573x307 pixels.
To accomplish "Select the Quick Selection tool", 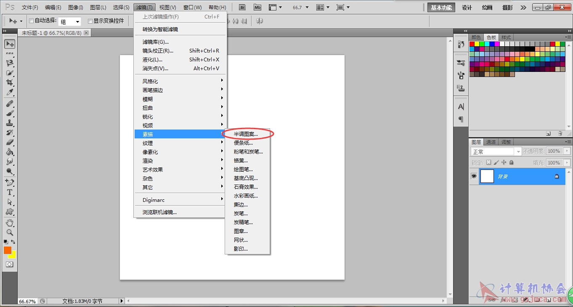I will tap(10, 73).
